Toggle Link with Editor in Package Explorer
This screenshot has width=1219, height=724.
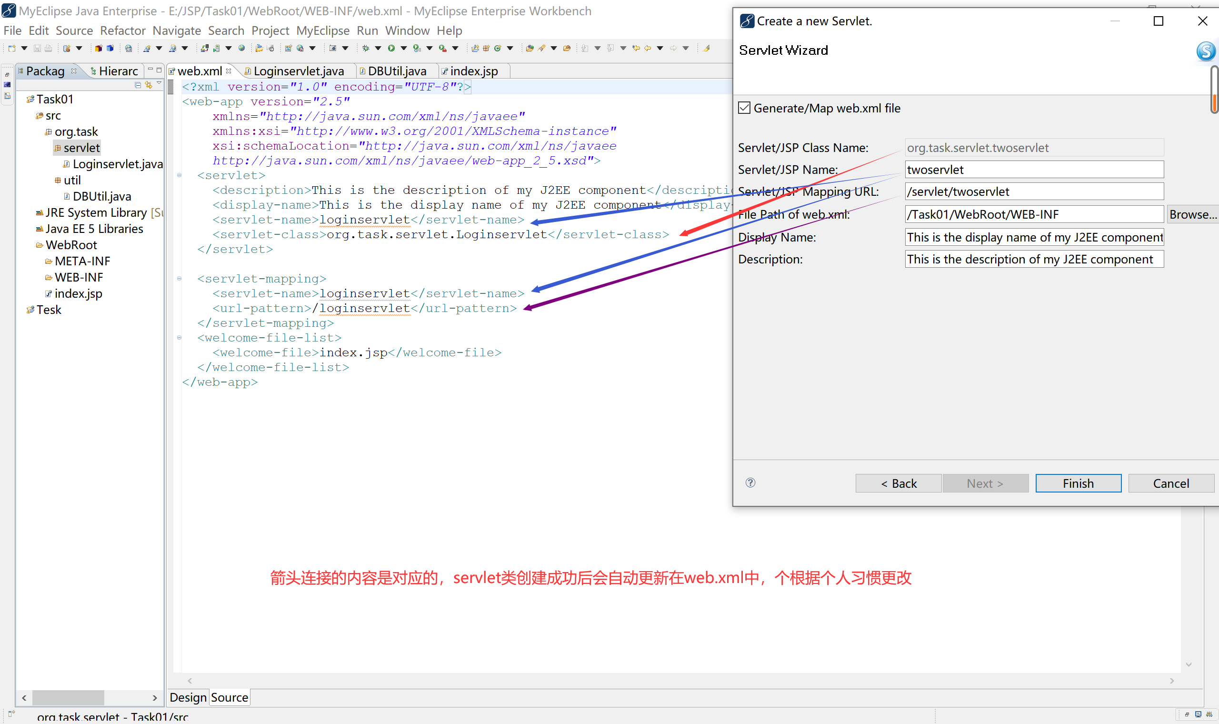(149, 85)
